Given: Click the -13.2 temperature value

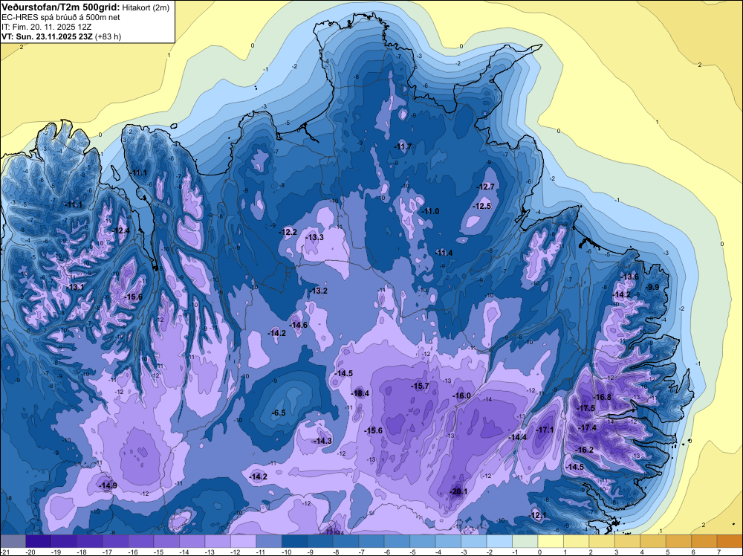Looking at the screenshot, I should (x=319, y=291).
